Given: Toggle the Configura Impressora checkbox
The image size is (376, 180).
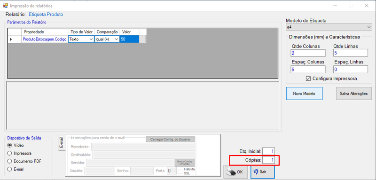Looking at the screenshot, I should [x=308, y=78].
